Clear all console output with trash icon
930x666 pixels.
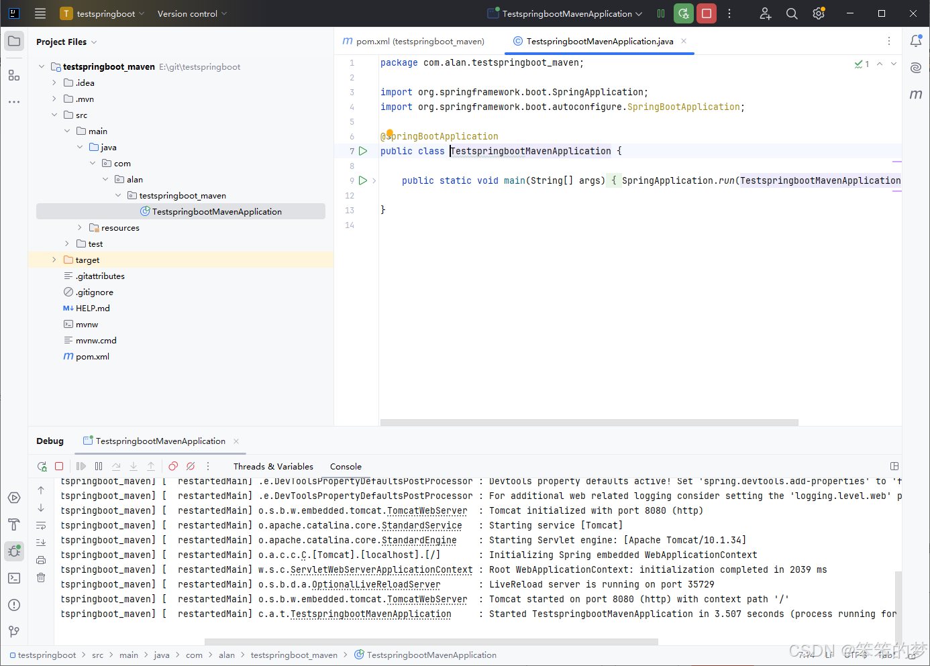40,577
